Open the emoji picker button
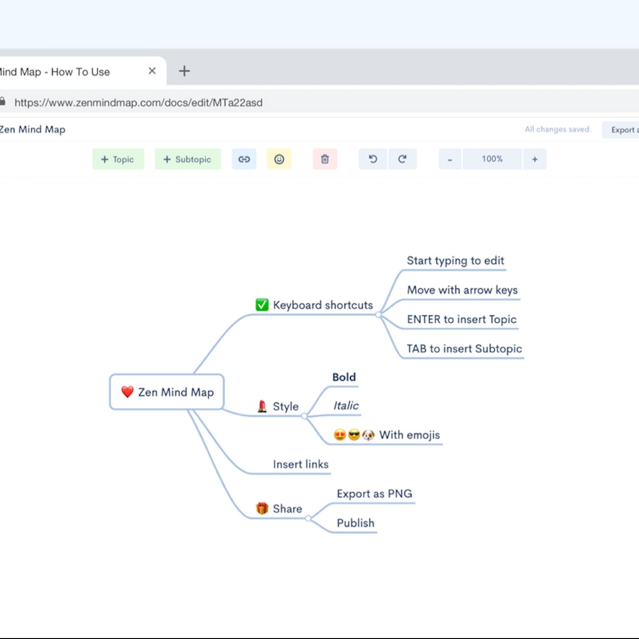Image resolution: width=639 pixels, height=639 pixels. pyautogui.click(x=279, y=159)
